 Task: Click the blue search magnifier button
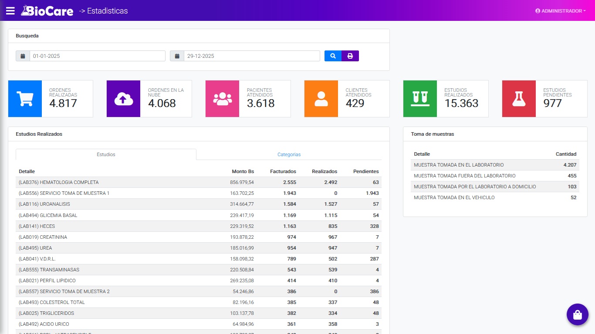[333, 56]
